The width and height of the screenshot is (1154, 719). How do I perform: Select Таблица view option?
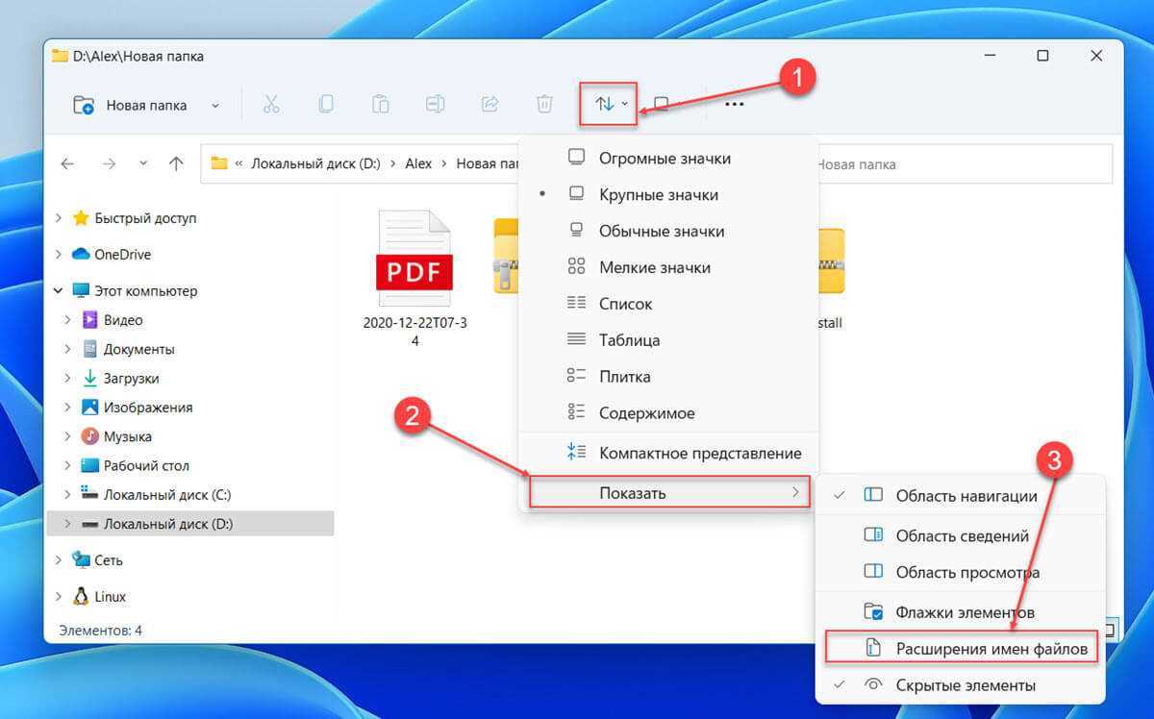(668, 340)
